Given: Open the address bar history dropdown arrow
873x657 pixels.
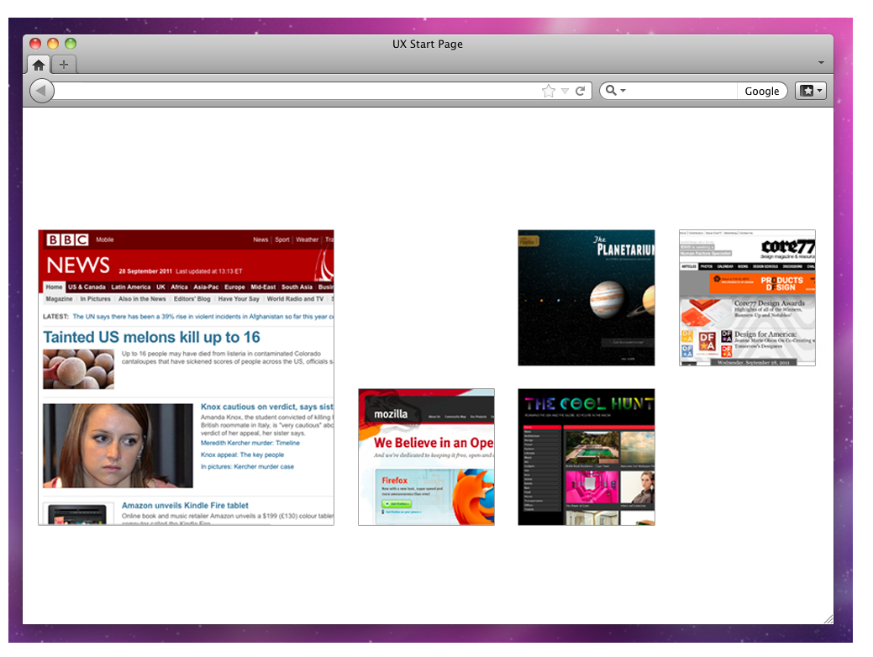Looking at the screenshot, I should coord(565,91).
